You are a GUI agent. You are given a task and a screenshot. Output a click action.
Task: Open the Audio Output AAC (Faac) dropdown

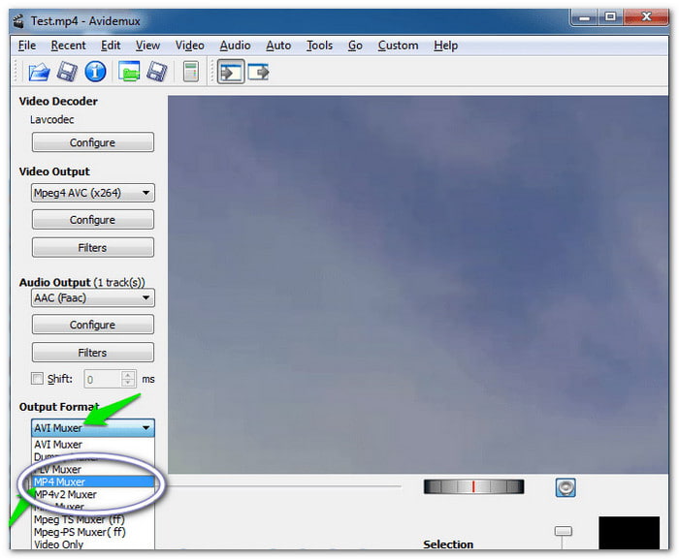point(93,297)
